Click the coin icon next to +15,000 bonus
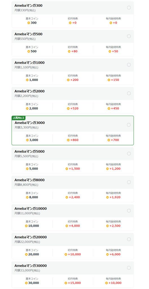Viewport: 149px width, 289px height. pos(66,283)
